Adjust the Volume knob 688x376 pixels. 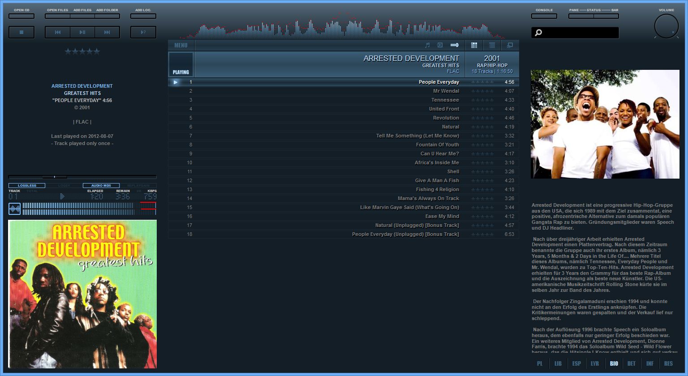tap(666, 26)
